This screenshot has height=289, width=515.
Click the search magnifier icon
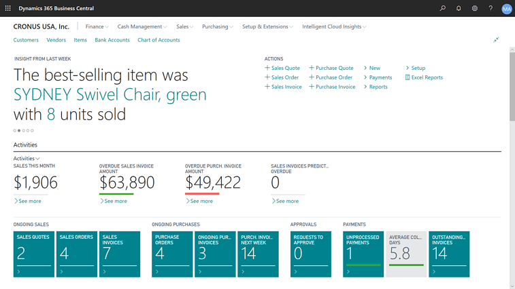tap(443, 8)
